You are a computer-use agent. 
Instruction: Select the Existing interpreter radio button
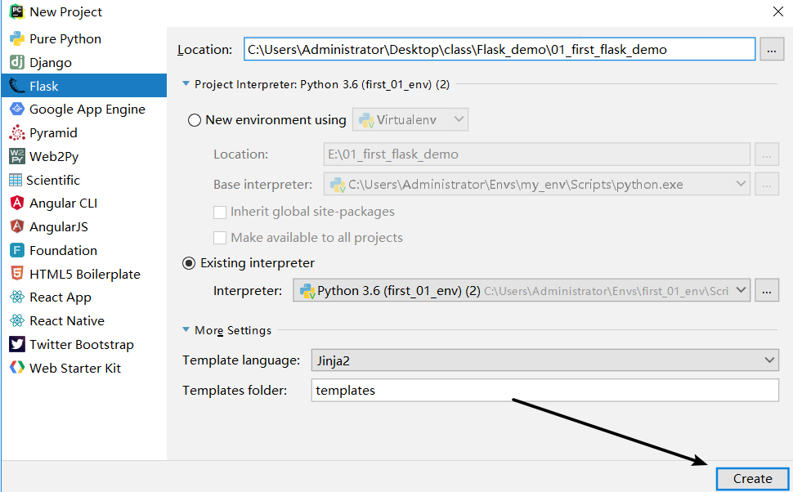190,263
